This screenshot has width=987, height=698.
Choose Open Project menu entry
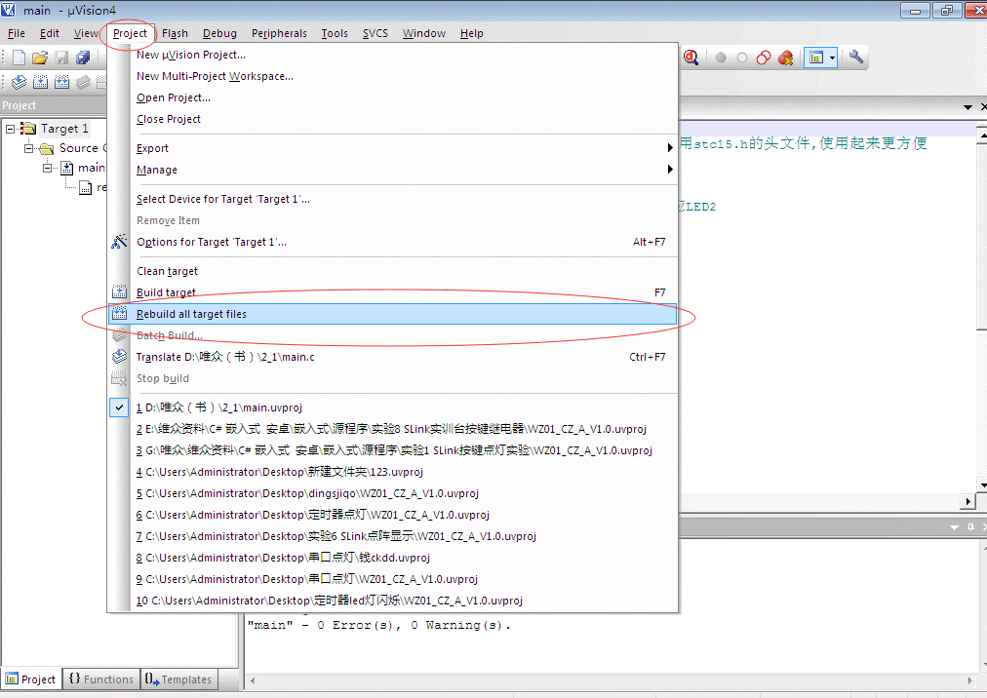393,97
